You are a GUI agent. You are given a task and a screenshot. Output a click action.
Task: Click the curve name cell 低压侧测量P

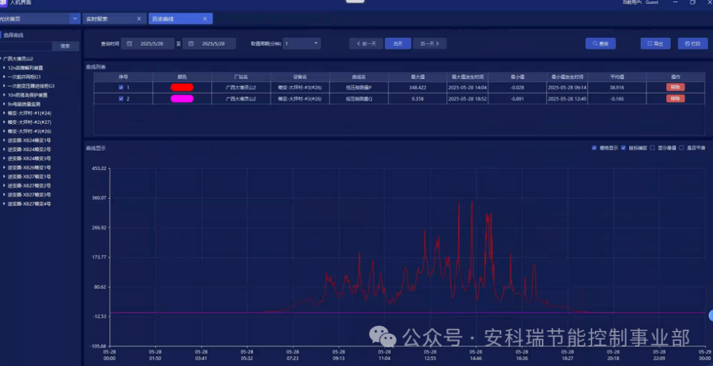(358, 87)
